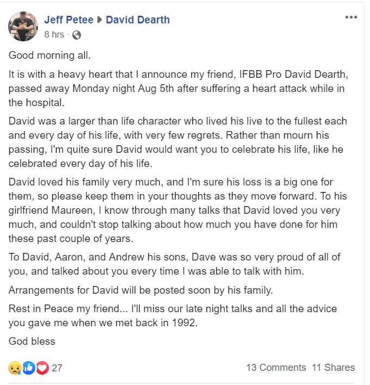370x385 pixels.
Task: Open the '8 hrs' timestamp permalink
Action: 54,35
